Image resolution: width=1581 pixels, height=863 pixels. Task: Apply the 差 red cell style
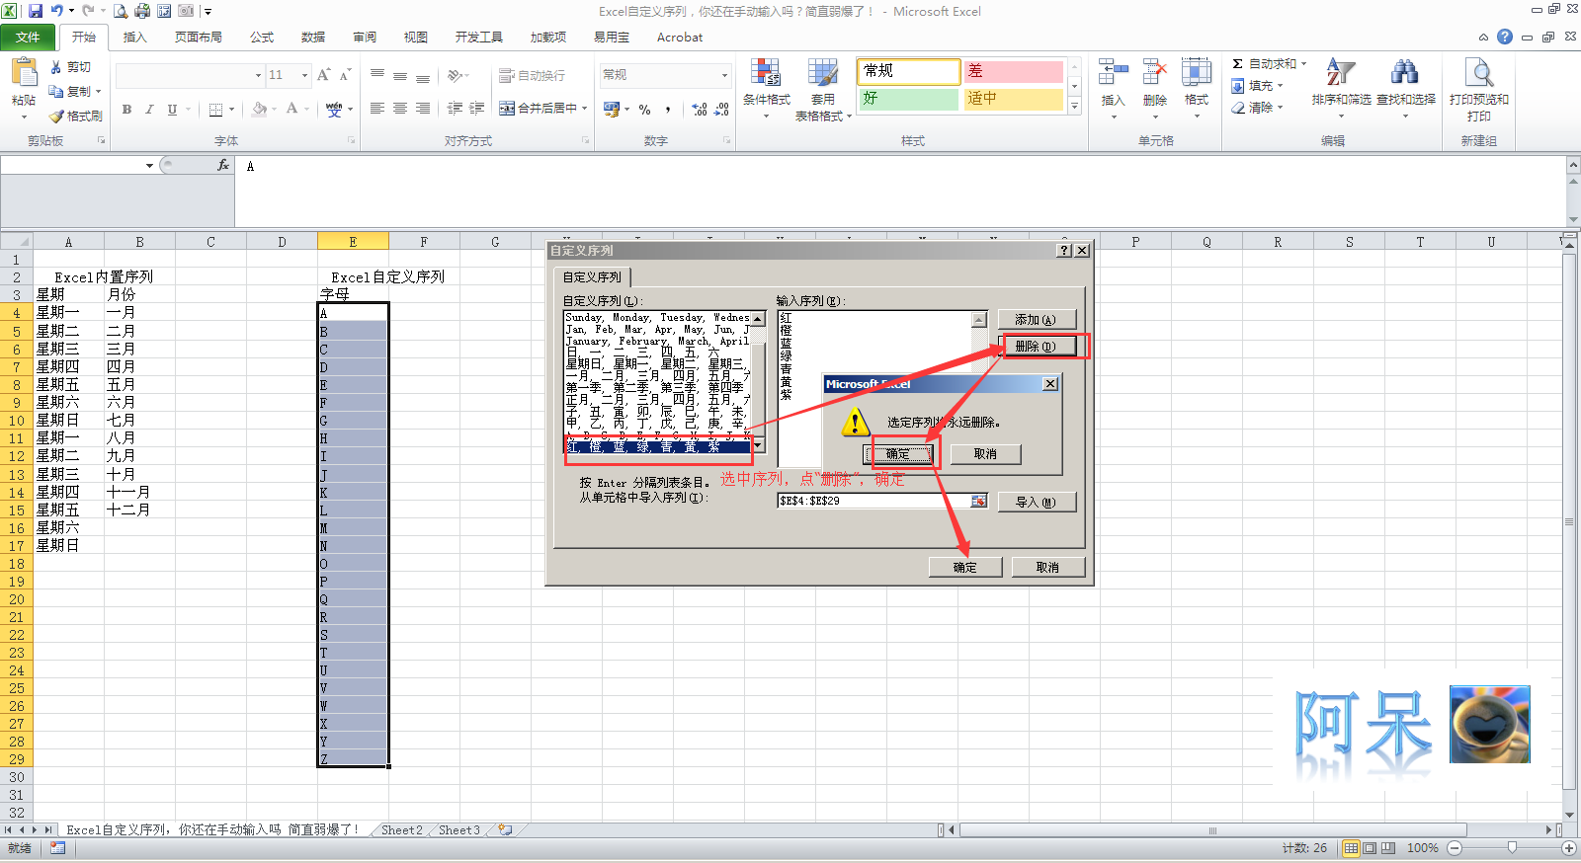1013,71
